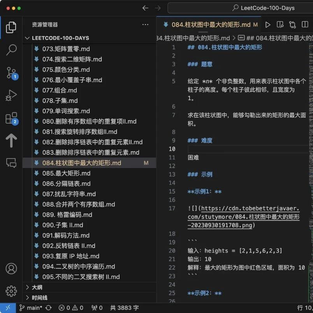Open file 092.反转链表 II.md
The height and width of the screenshot is (313, 313).
coord(90,246)
